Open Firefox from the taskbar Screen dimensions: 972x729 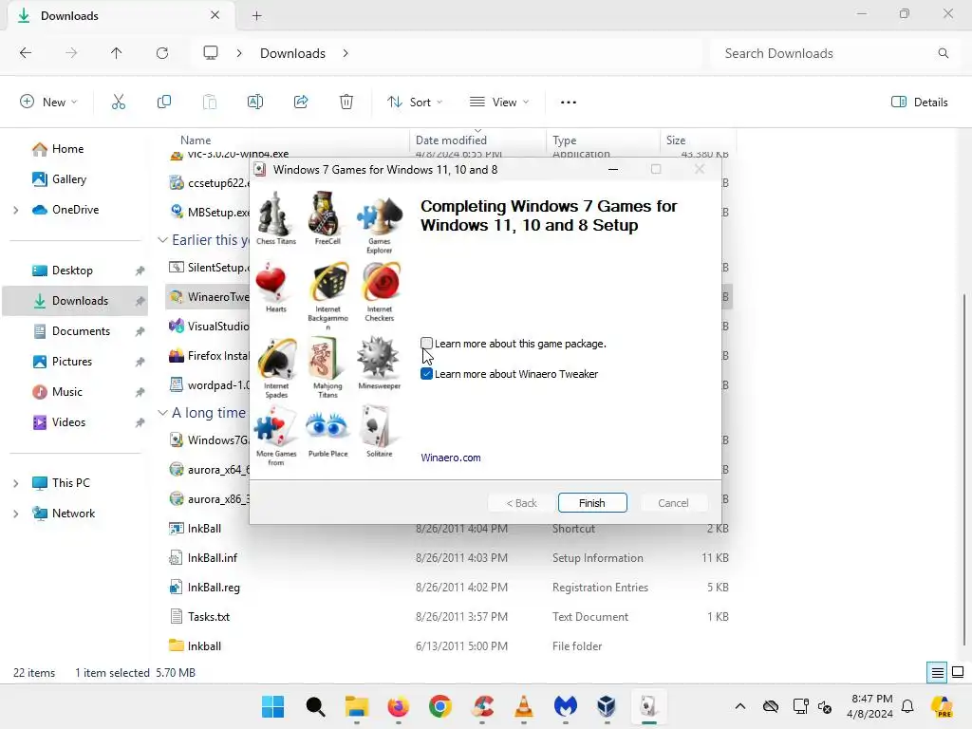tap(398, 706)
